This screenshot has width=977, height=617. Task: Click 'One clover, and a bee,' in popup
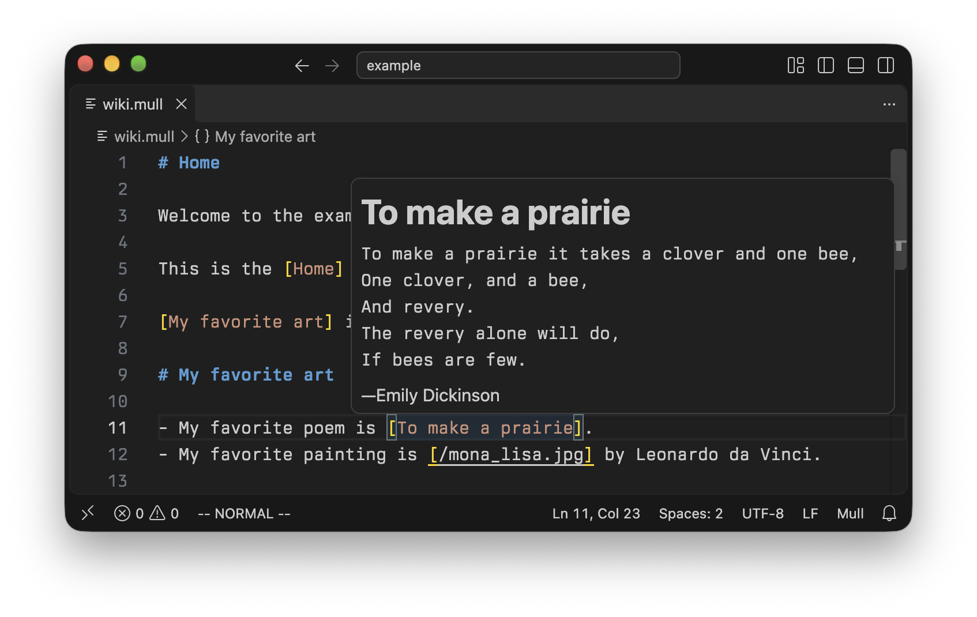(x=475, y=280)
